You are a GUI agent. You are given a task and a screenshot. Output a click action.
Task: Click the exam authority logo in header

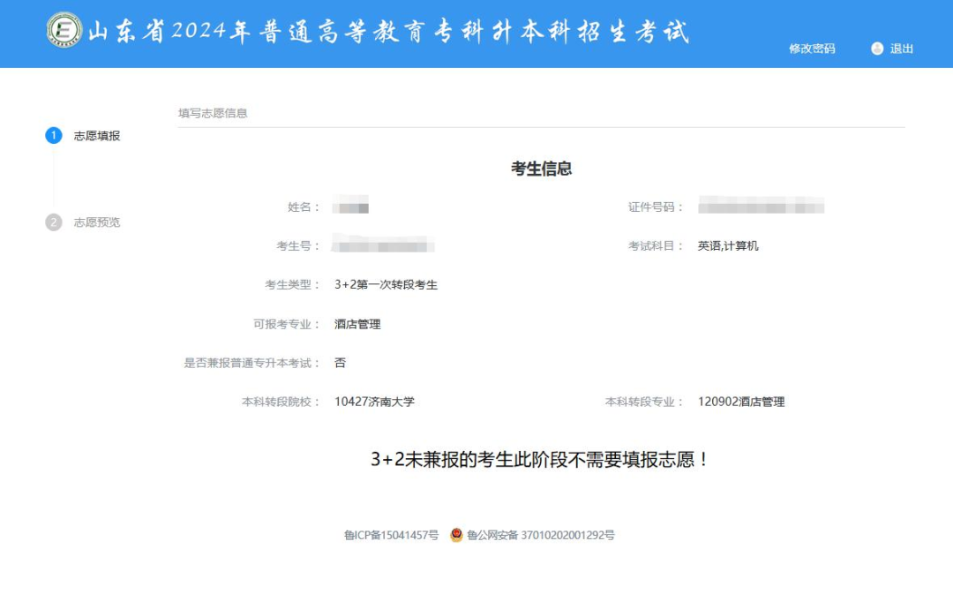[x=64, y=30]
